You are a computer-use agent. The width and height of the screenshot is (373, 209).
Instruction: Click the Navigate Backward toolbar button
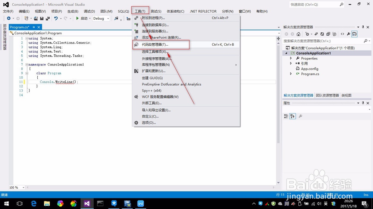click(9, 18)
